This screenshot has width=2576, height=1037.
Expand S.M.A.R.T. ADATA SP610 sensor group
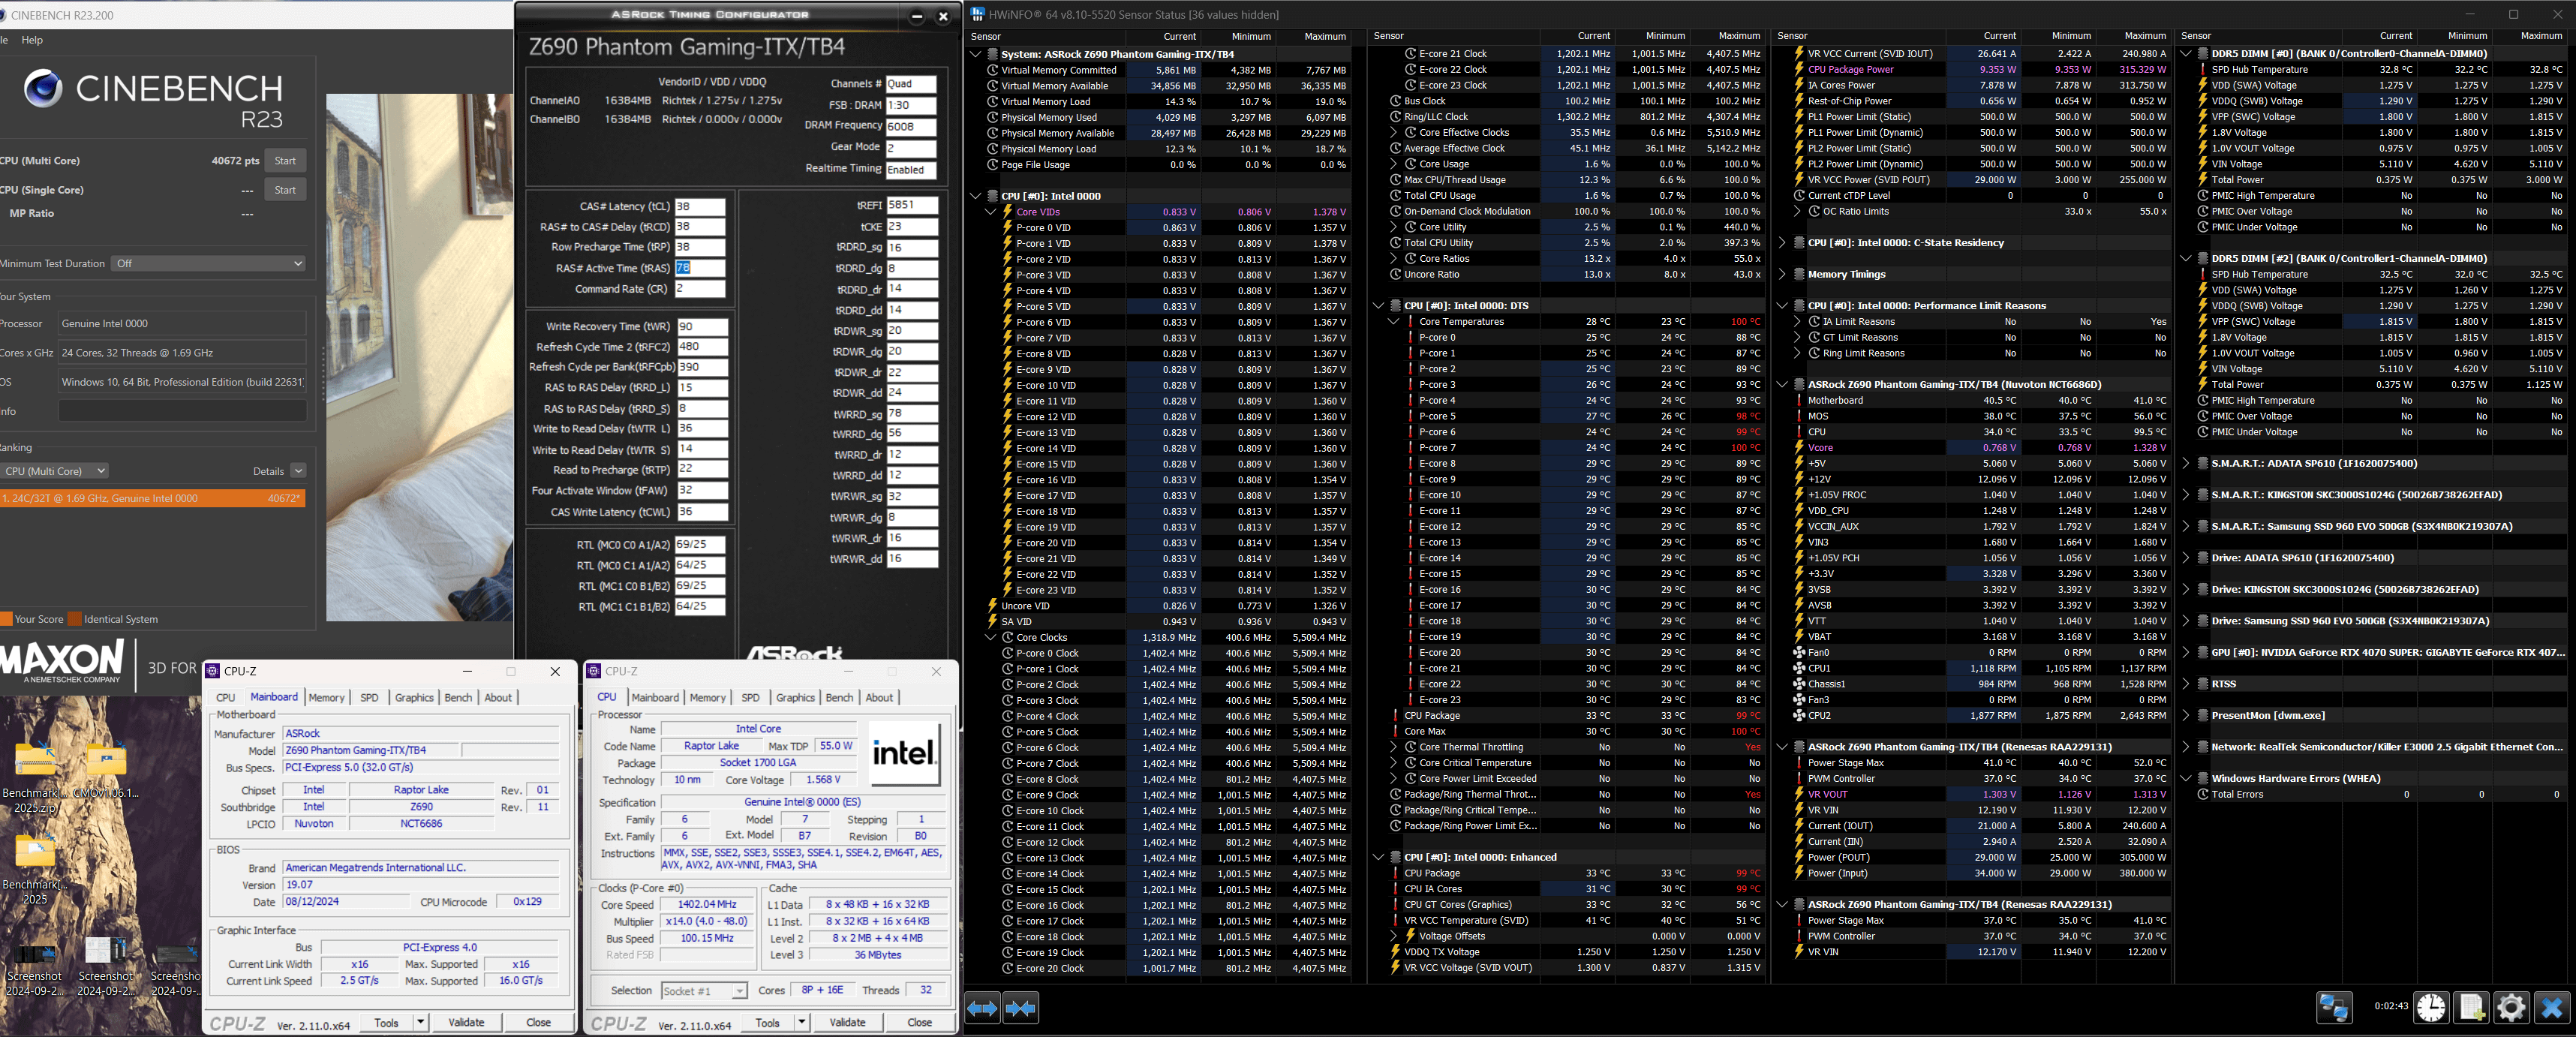pyautogui.click(x=2186, y=463)
